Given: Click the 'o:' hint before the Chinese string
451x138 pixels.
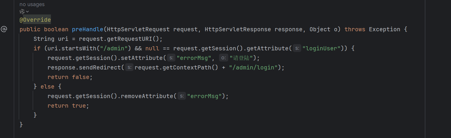Looking at the screenshot, I should tap(223, 58).
